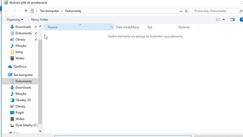Open pinned Downloads in quick access
This screenshot has width=243, height=137.
coord(23,27)
